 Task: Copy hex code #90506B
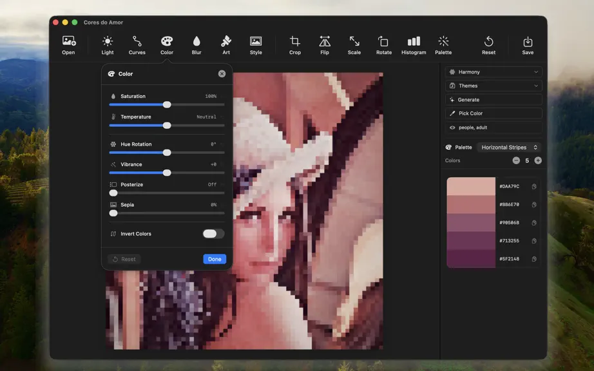pyautogui.click(x=534, y=223)
